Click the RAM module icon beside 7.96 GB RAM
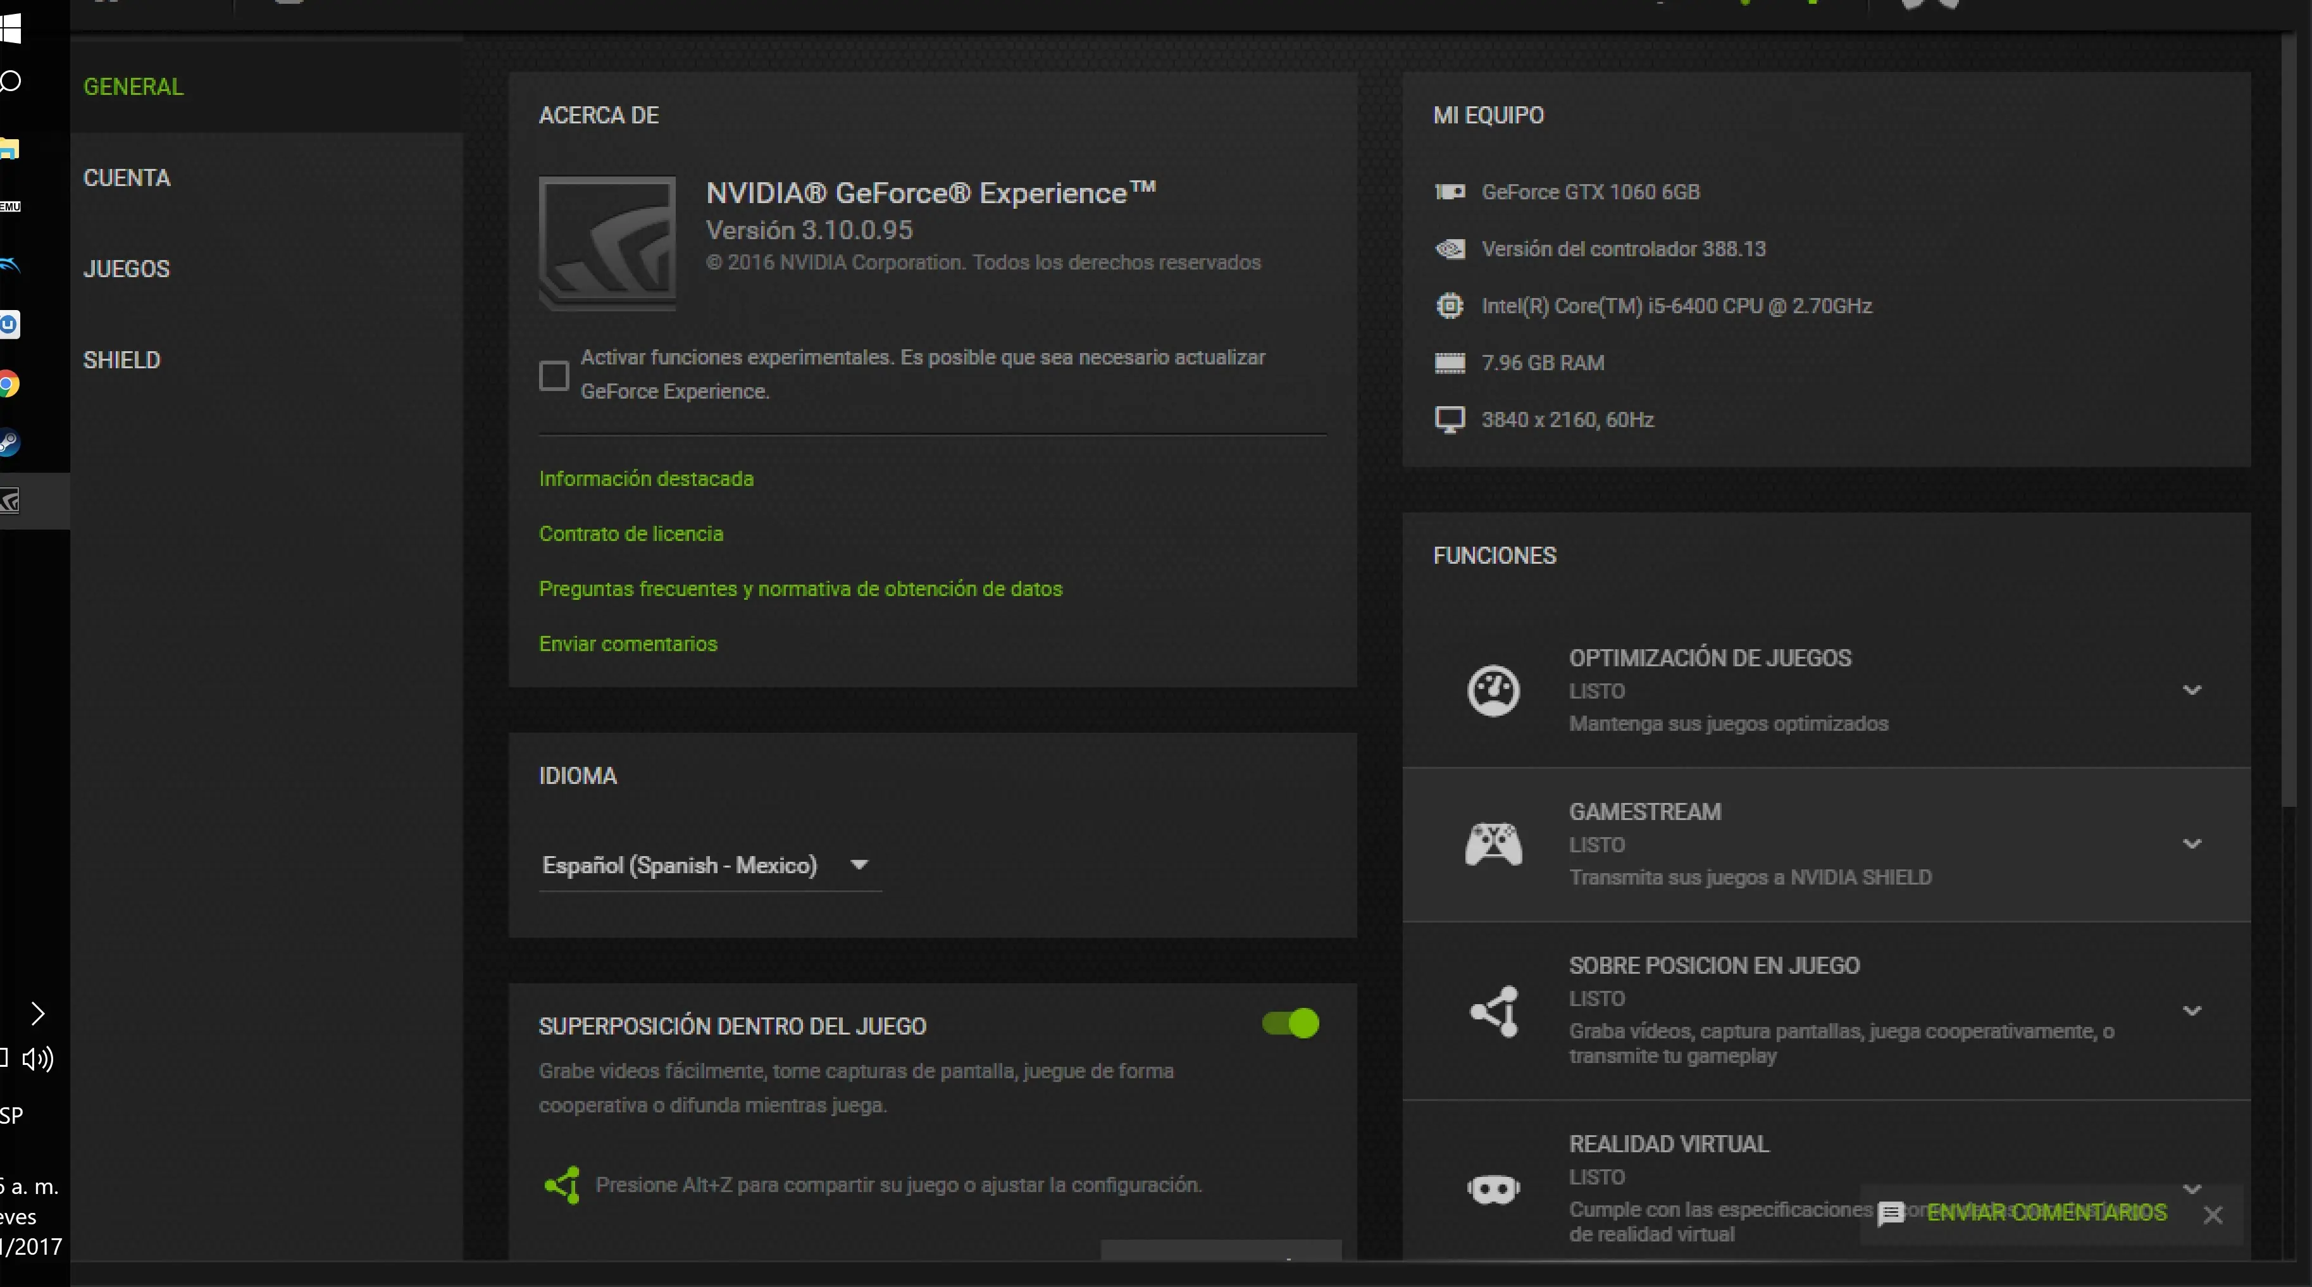This screenshot has width=2312, height=1287. click(x=1450, y=363)
